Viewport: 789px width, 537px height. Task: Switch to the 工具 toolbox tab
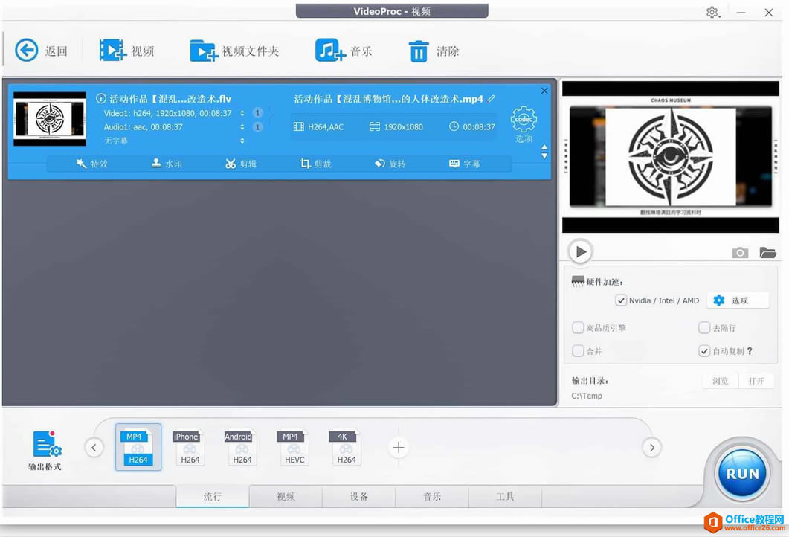[505, 496]
